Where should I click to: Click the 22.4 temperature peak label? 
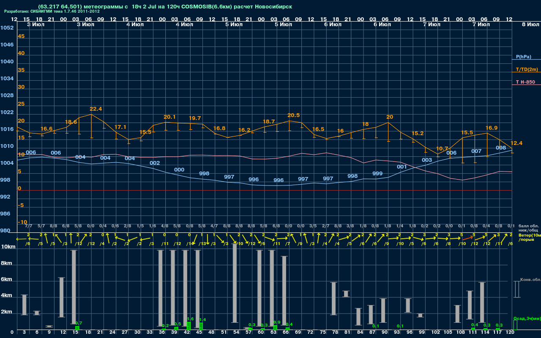click(x=96, y=109)
